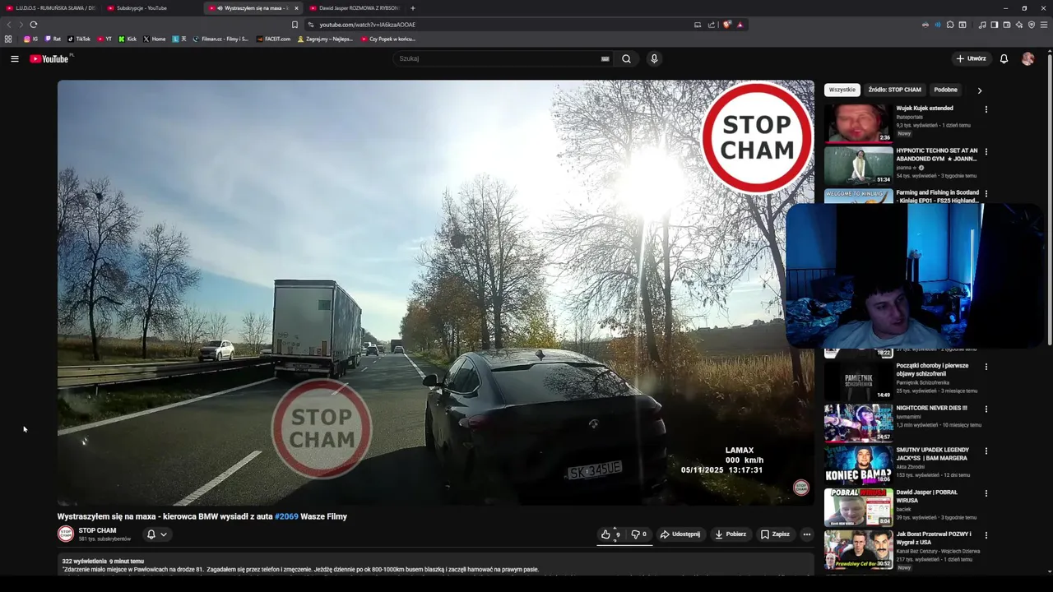
Task: Open Brave VPN shield icon
Action: 1032,25
